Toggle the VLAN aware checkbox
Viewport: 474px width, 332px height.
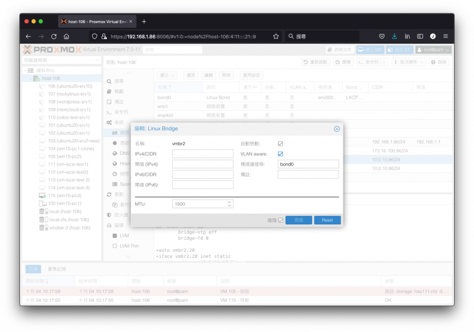click(280, 154)
